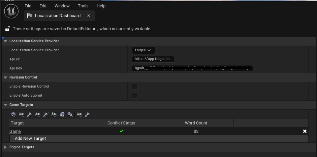The image size is (317, 157).
Task: Click the Unreal Engine logo
Action: (x=11, y=11)
